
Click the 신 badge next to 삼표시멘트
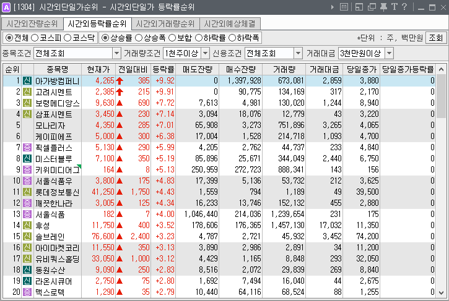[x=27, y=114]
